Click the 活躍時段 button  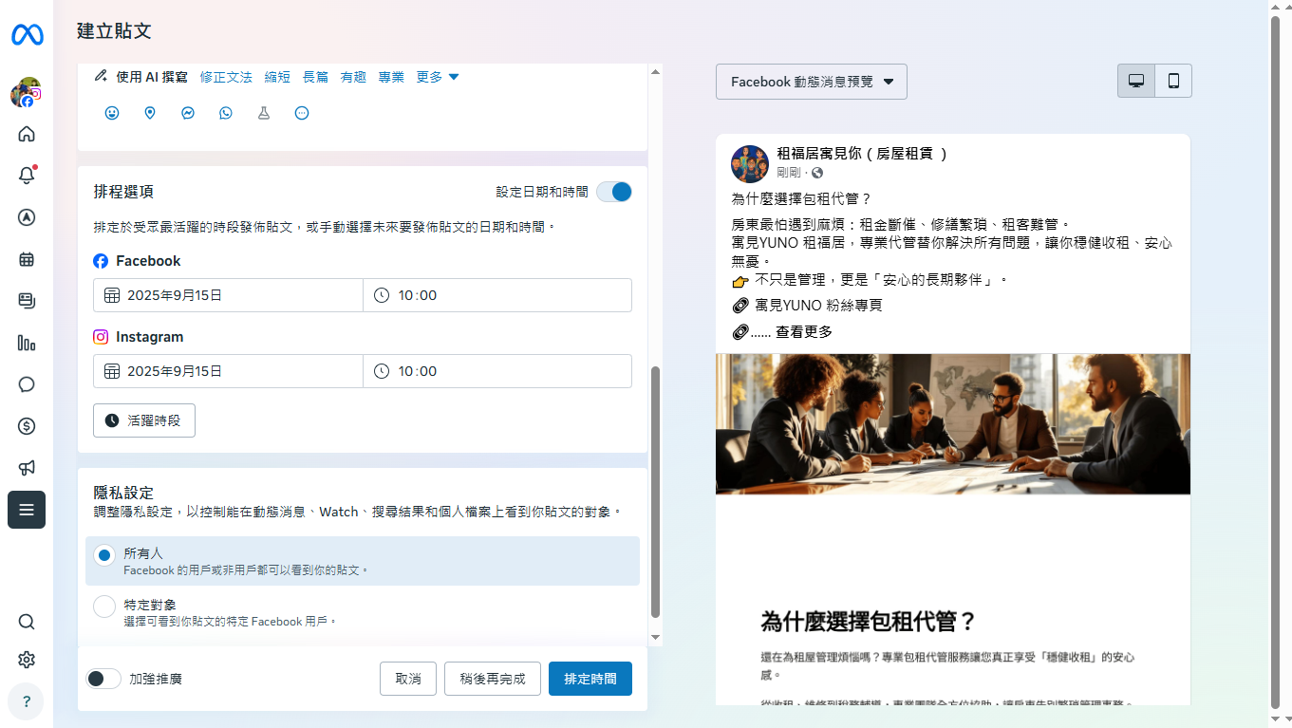pyautogui.click(x=144, y=420)
